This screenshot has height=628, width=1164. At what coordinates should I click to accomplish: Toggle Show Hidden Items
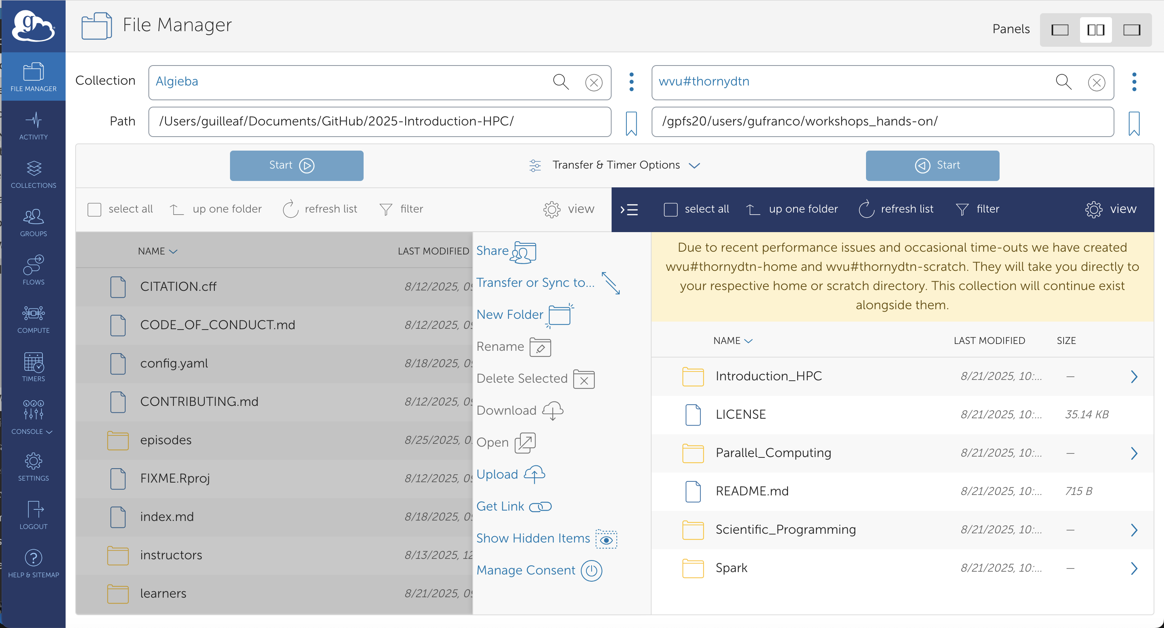coord(547,539)
